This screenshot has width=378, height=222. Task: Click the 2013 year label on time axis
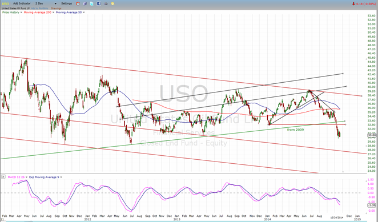click(177, 219)
